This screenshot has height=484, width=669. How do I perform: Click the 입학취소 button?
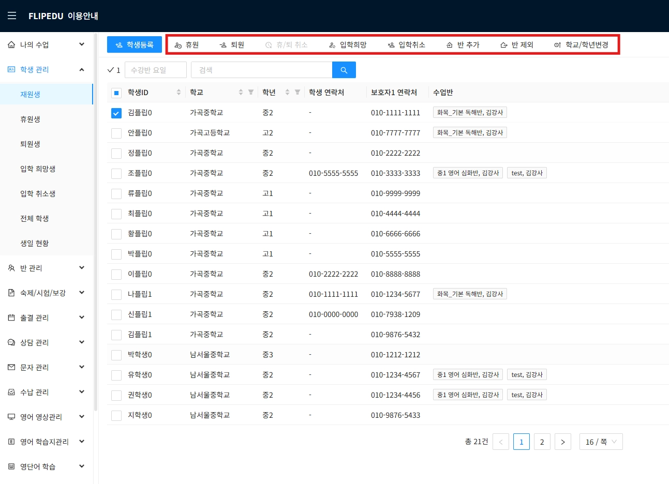[407, 45]
